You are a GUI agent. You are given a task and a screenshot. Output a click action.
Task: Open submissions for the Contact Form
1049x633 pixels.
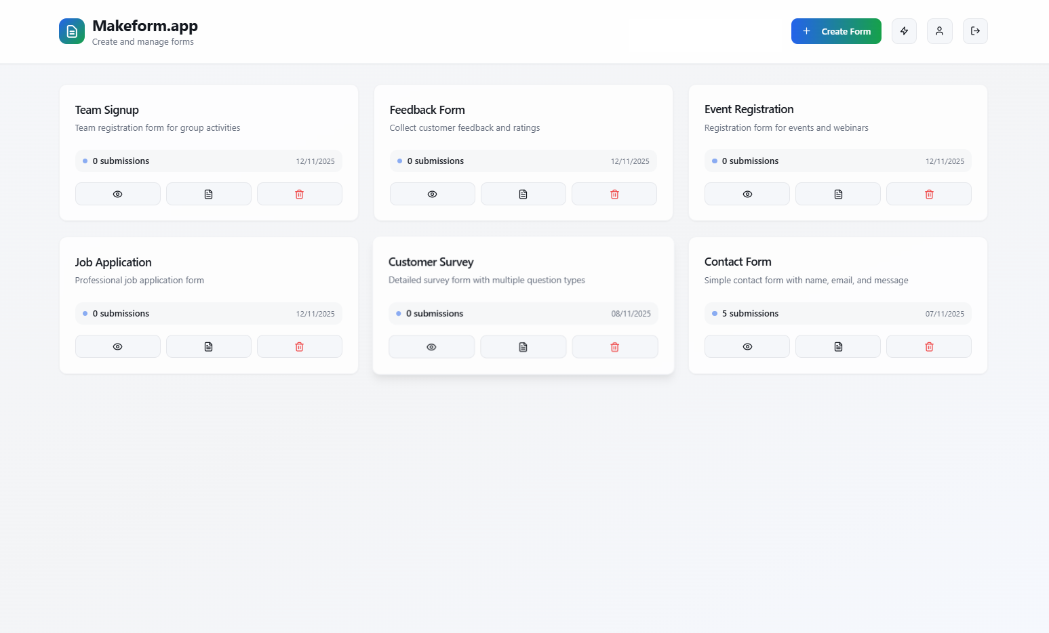coord(837,346)
